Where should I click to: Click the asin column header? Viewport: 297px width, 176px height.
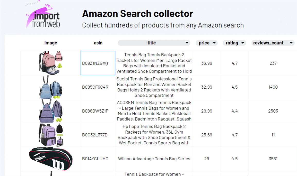(98, 43)
